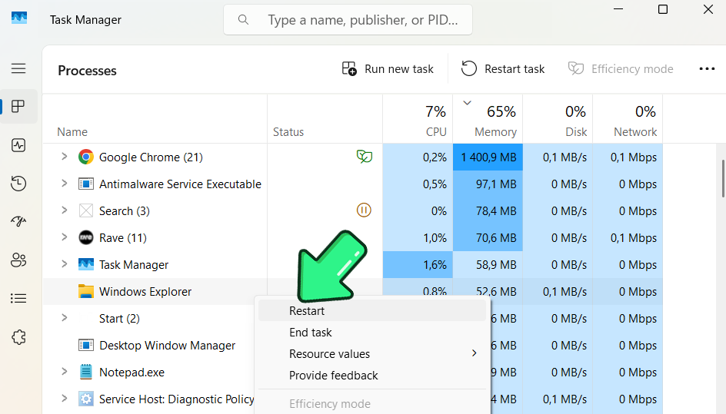Expand the Task Manager process group
726x414 pixels.
coord(65,264)
